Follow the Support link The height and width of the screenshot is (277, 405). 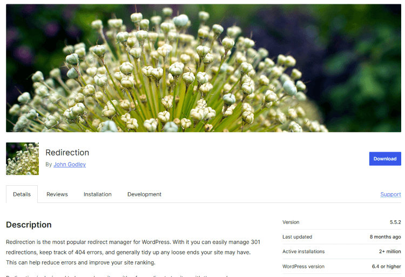(390, 194)
